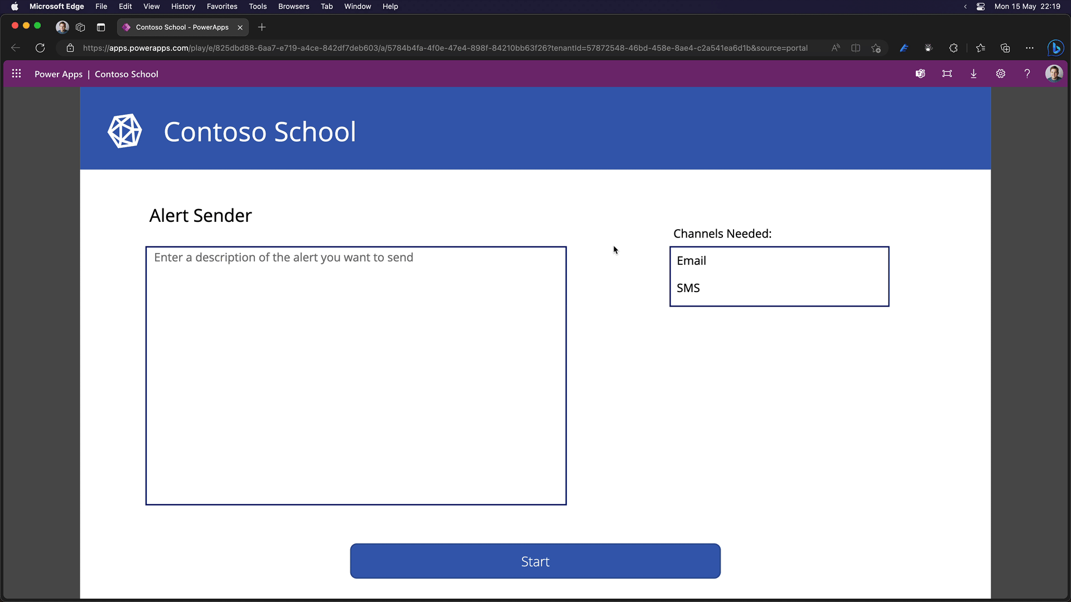Open the help question mark icon
The image size is (1071, 602).
[x=1027, y=74]
